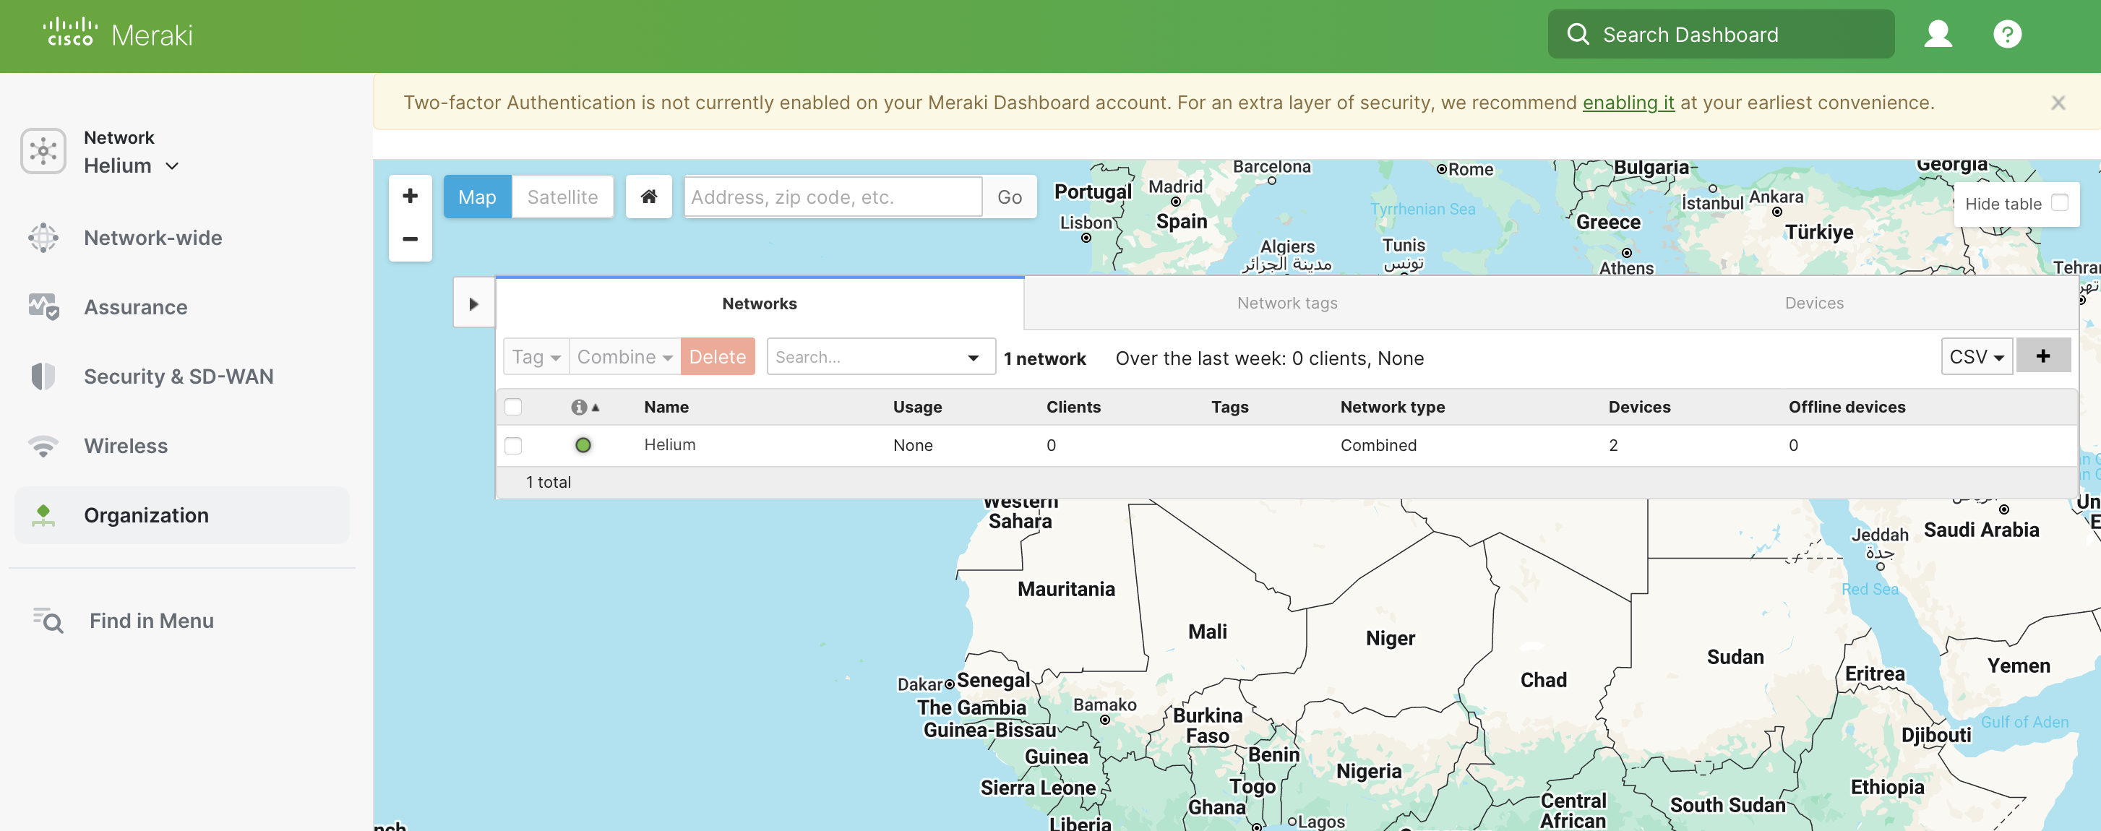This screenshot has height=831, width=2101.
Task: Zoom out with the map minus icon
Action: [x=411, y=239]
